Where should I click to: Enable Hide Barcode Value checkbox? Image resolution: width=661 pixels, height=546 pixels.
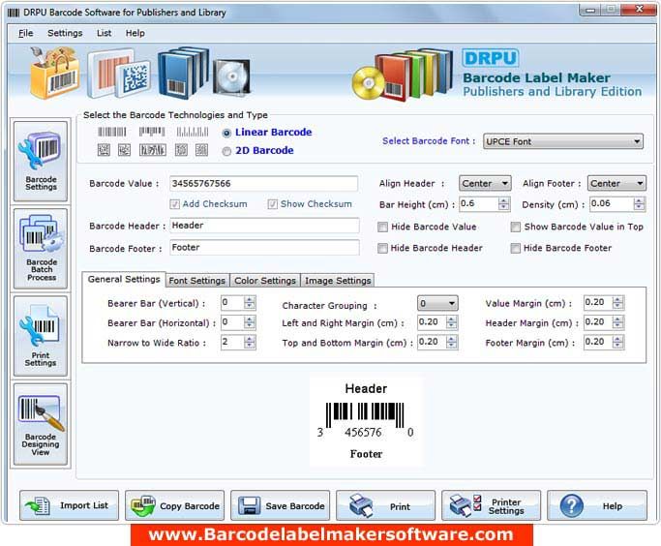[383, 227]
